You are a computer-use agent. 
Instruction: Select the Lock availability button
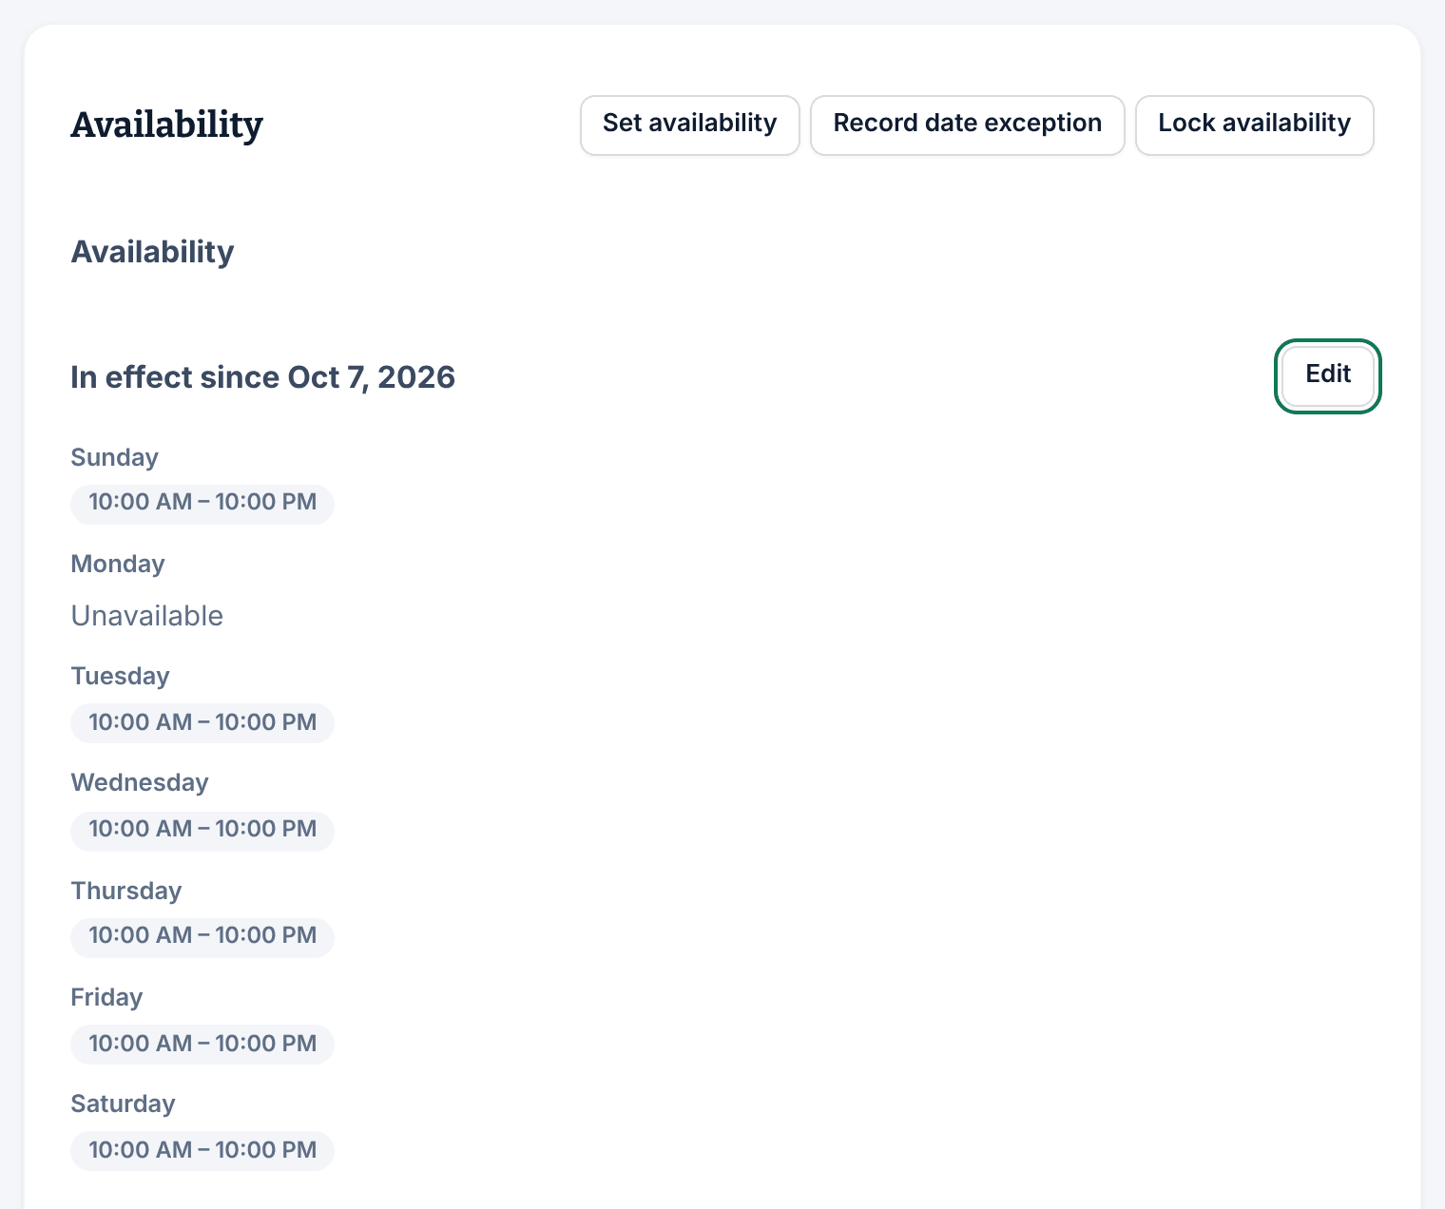click(1254, 125)
